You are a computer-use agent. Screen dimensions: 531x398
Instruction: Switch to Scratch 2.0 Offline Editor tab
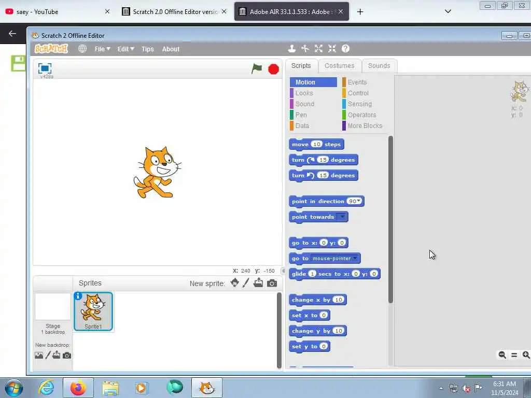(174, 11)
